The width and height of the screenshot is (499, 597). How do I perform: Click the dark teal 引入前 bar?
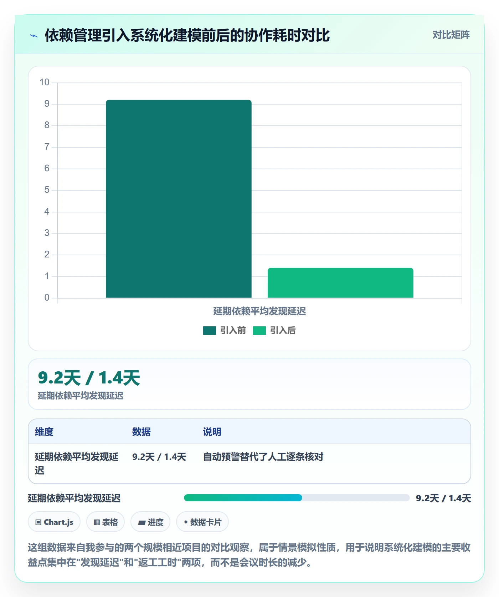click(x=179, y=199)
